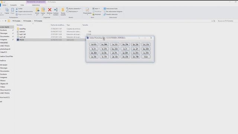Click the up-arrow navigation button
The height and width of the screenshot is (134, 238).
pos(6,21)
